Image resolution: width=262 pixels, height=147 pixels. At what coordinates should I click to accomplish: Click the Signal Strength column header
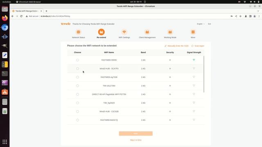point(194,52)
